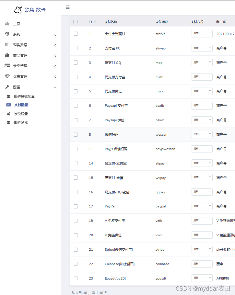Click the 支付标识 column header
Image resolution: width=235 pixels, height=295 pixels.
pos(162,22)
